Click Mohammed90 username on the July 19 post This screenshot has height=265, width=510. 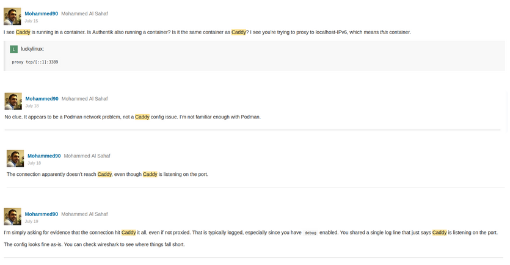click(41, 214)
